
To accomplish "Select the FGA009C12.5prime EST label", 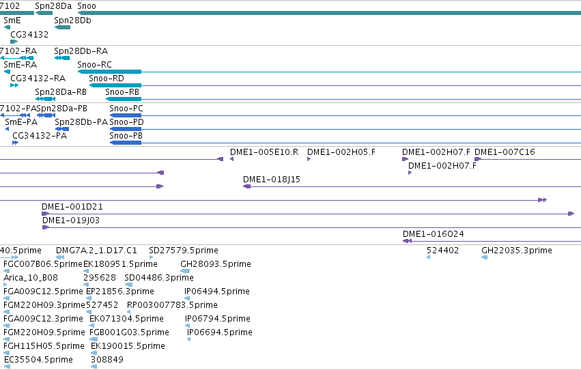I will (43, 291).
